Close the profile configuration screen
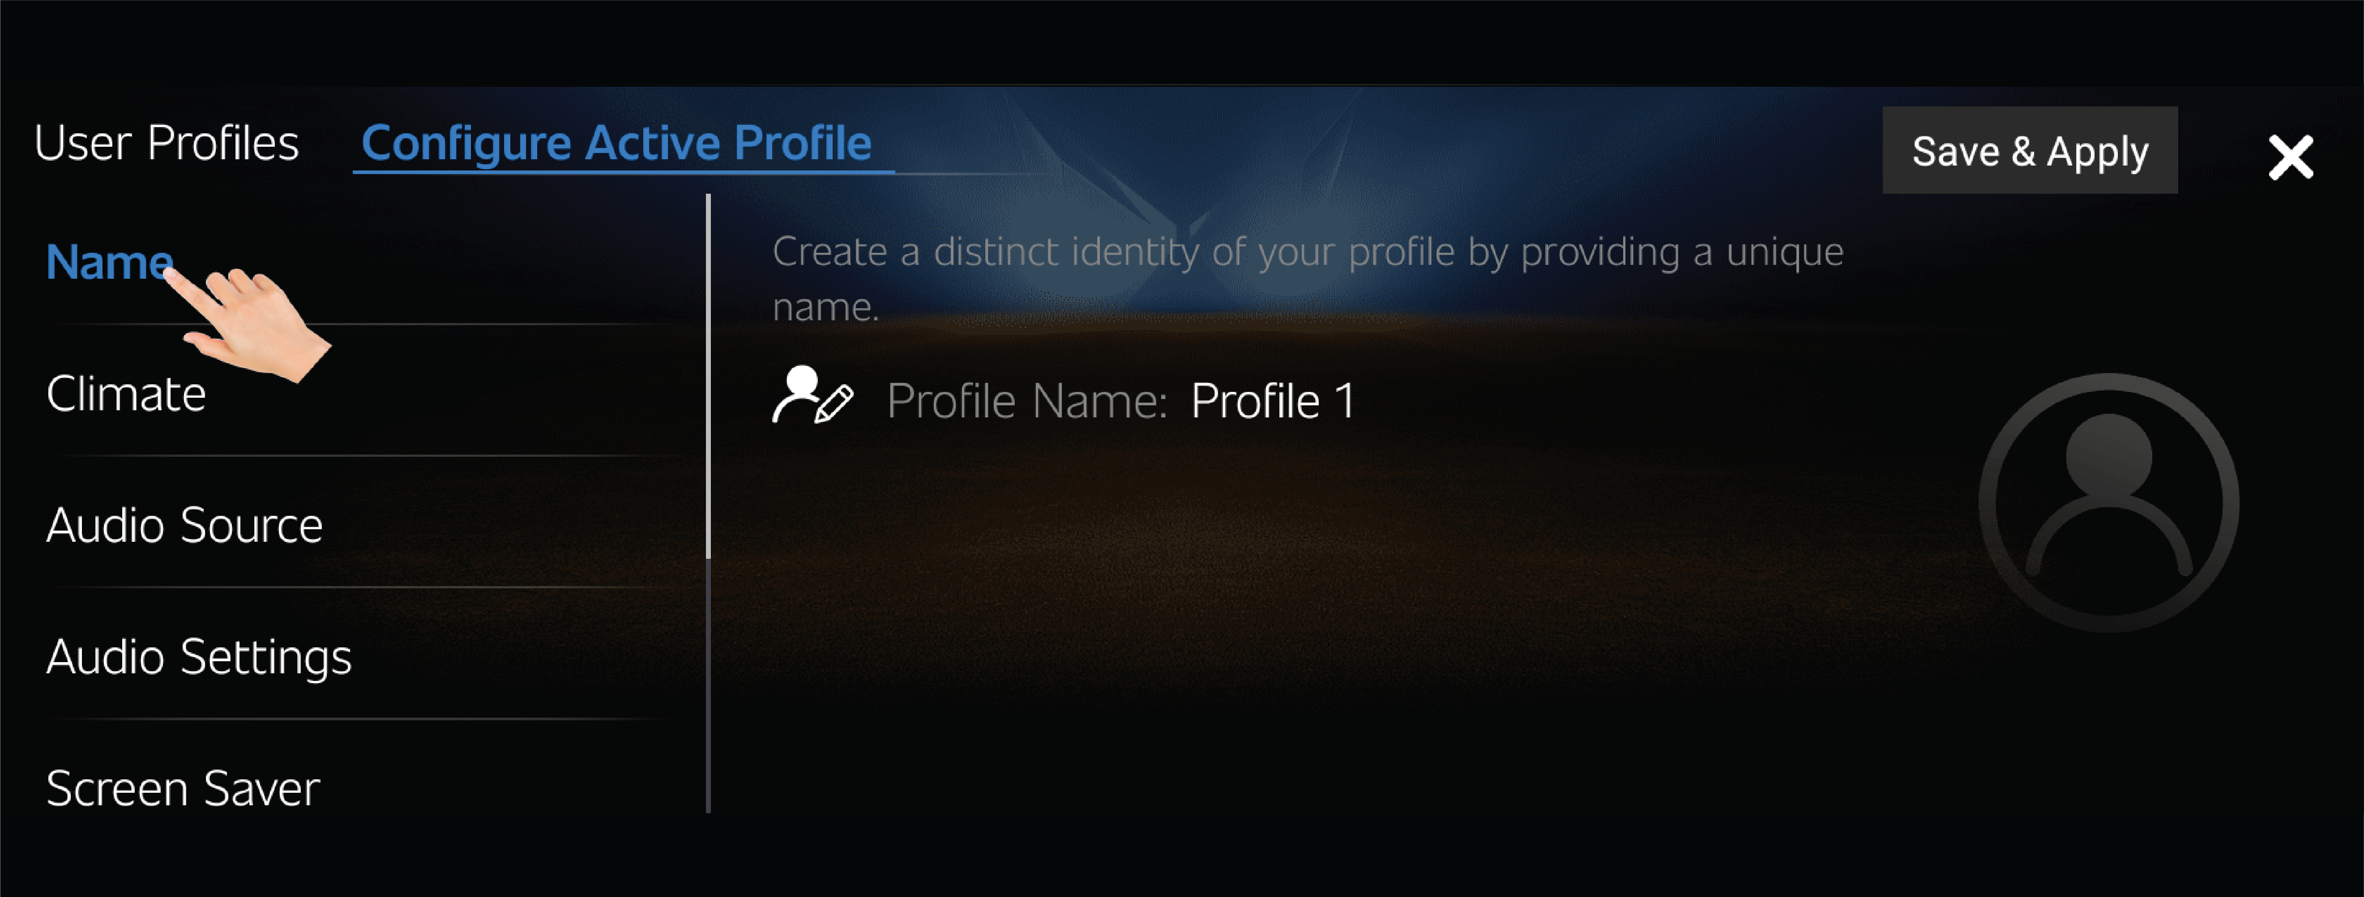The width and height of the screenshot is (2364, 897). pyautogui.click(x=2290, y=157)
